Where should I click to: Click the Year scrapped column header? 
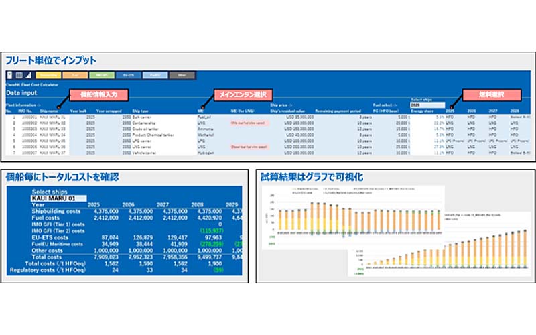click(x=109, y=111)
